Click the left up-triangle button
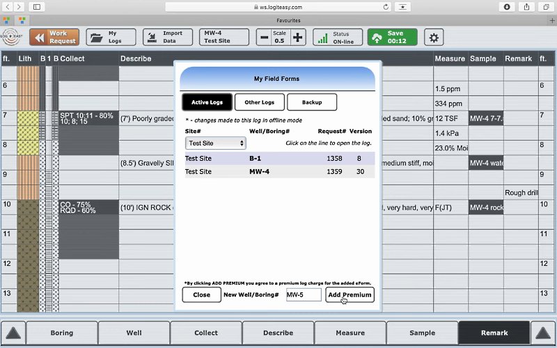This screenshot has width=557, height=348. 13,333
